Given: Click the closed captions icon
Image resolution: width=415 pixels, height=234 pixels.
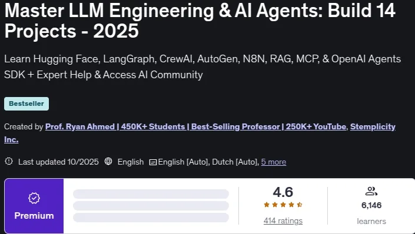Looking at the screenshot, I should 152,162.
